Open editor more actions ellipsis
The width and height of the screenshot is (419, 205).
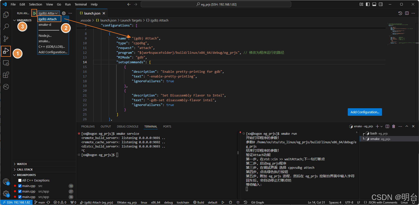click(413, 13)
